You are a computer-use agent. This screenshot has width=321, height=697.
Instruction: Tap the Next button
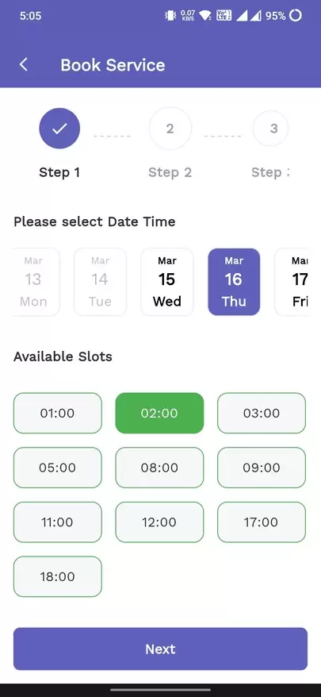click(x=160, y=649)
